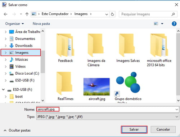Open the address bar history dropdown
180x137 pixels.
107,14
